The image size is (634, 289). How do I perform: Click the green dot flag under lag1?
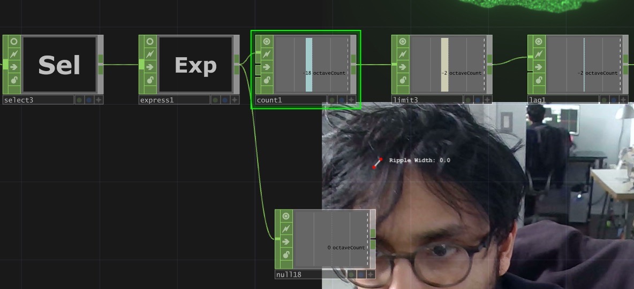click(x=604, y=100)
